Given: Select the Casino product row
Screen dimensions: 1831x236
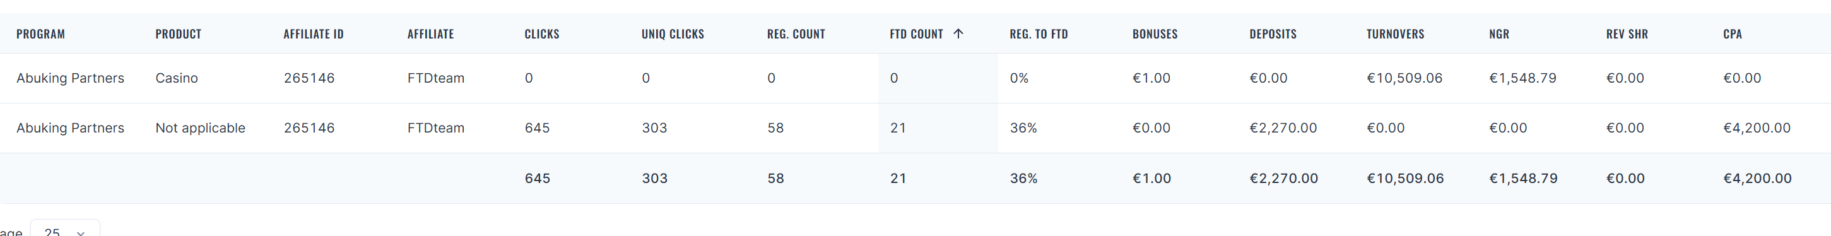Looking at the screenshot, I should click(x=916, y=78).
